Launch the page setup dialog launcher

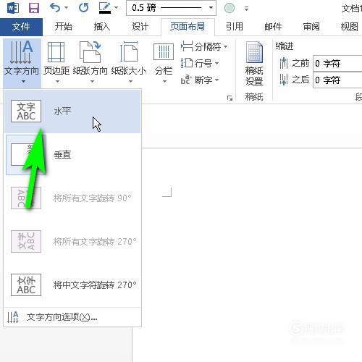pos(230,98)
